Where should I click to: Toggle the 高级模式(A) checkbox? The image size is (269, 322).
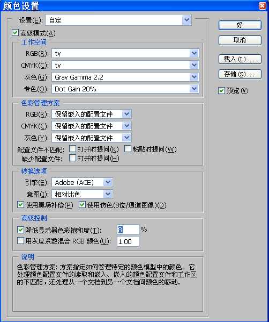pyautogui.click(x=15, y=33)
